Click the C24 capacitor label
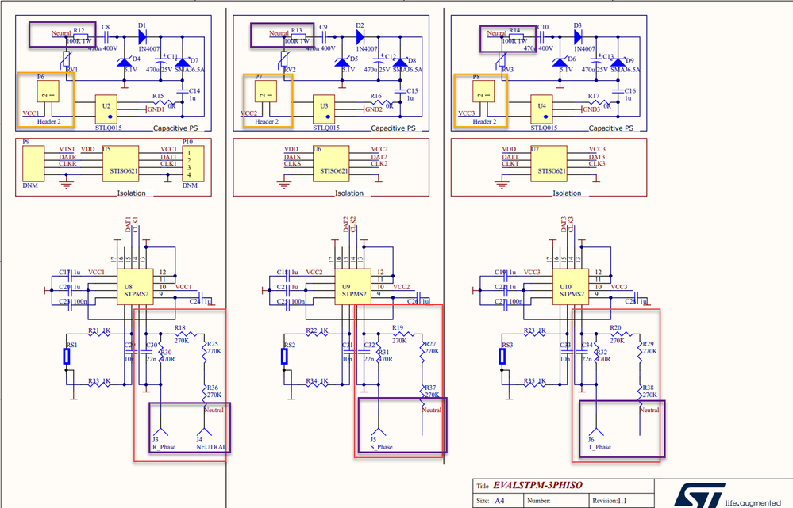Screen dimensions: 793x508 pos(194,301)
